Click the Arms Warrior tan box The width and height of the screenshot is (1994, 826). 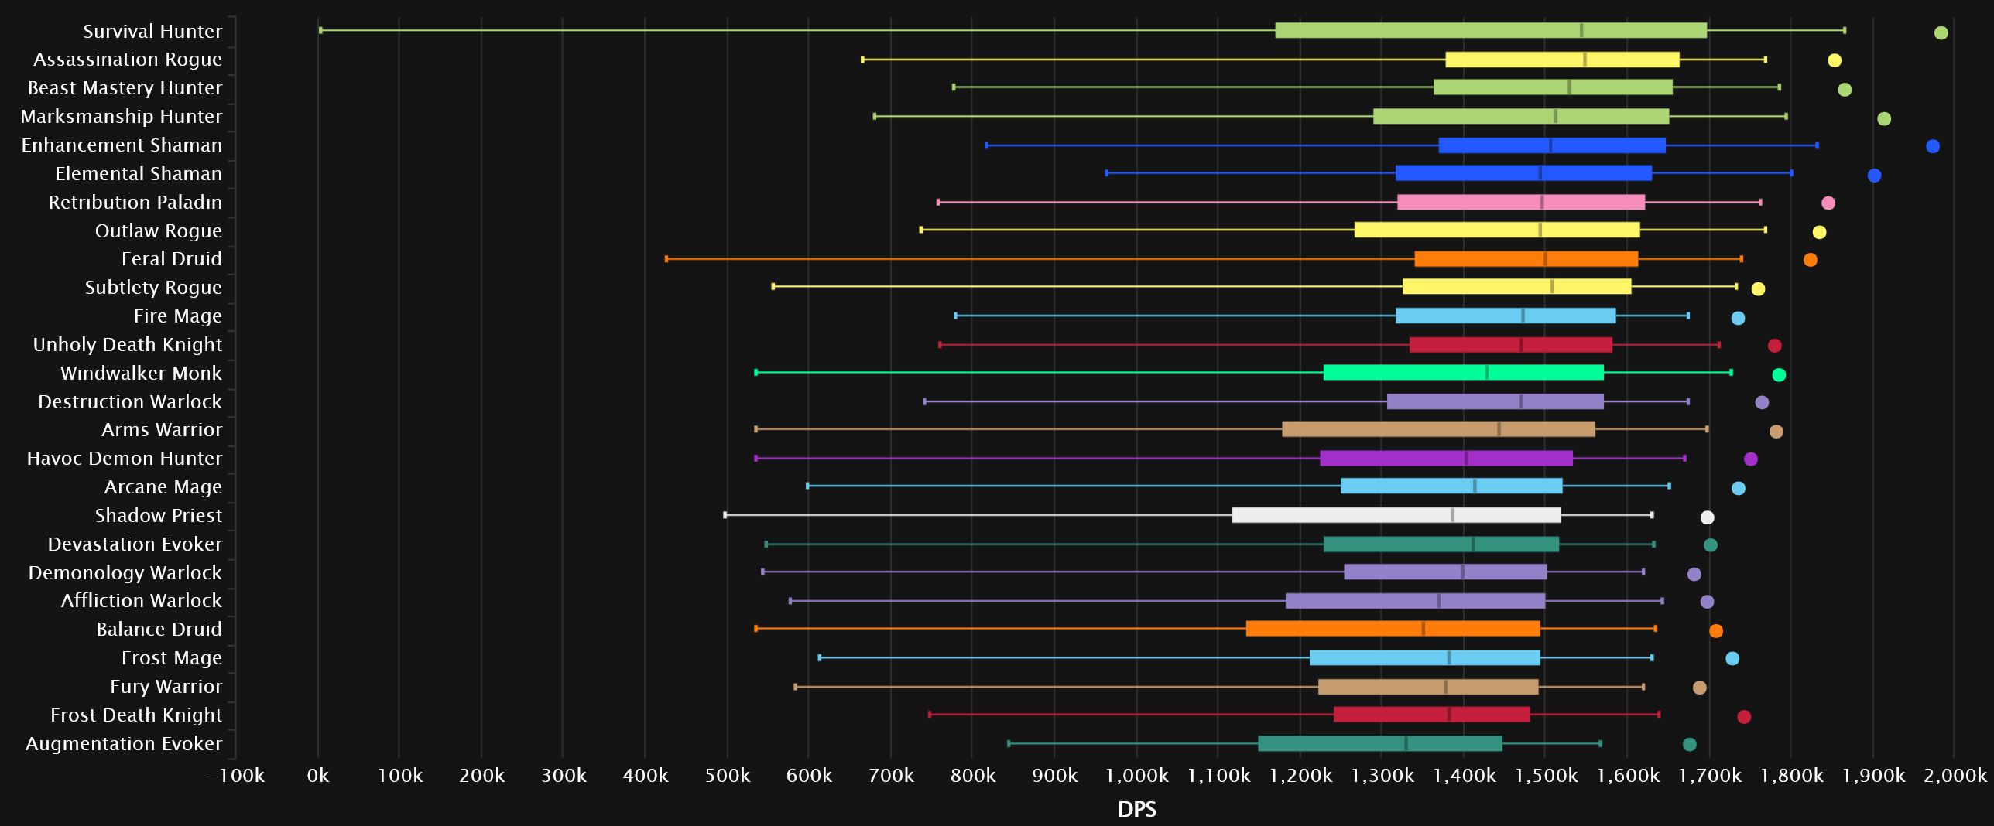(x=1438, y=429)
